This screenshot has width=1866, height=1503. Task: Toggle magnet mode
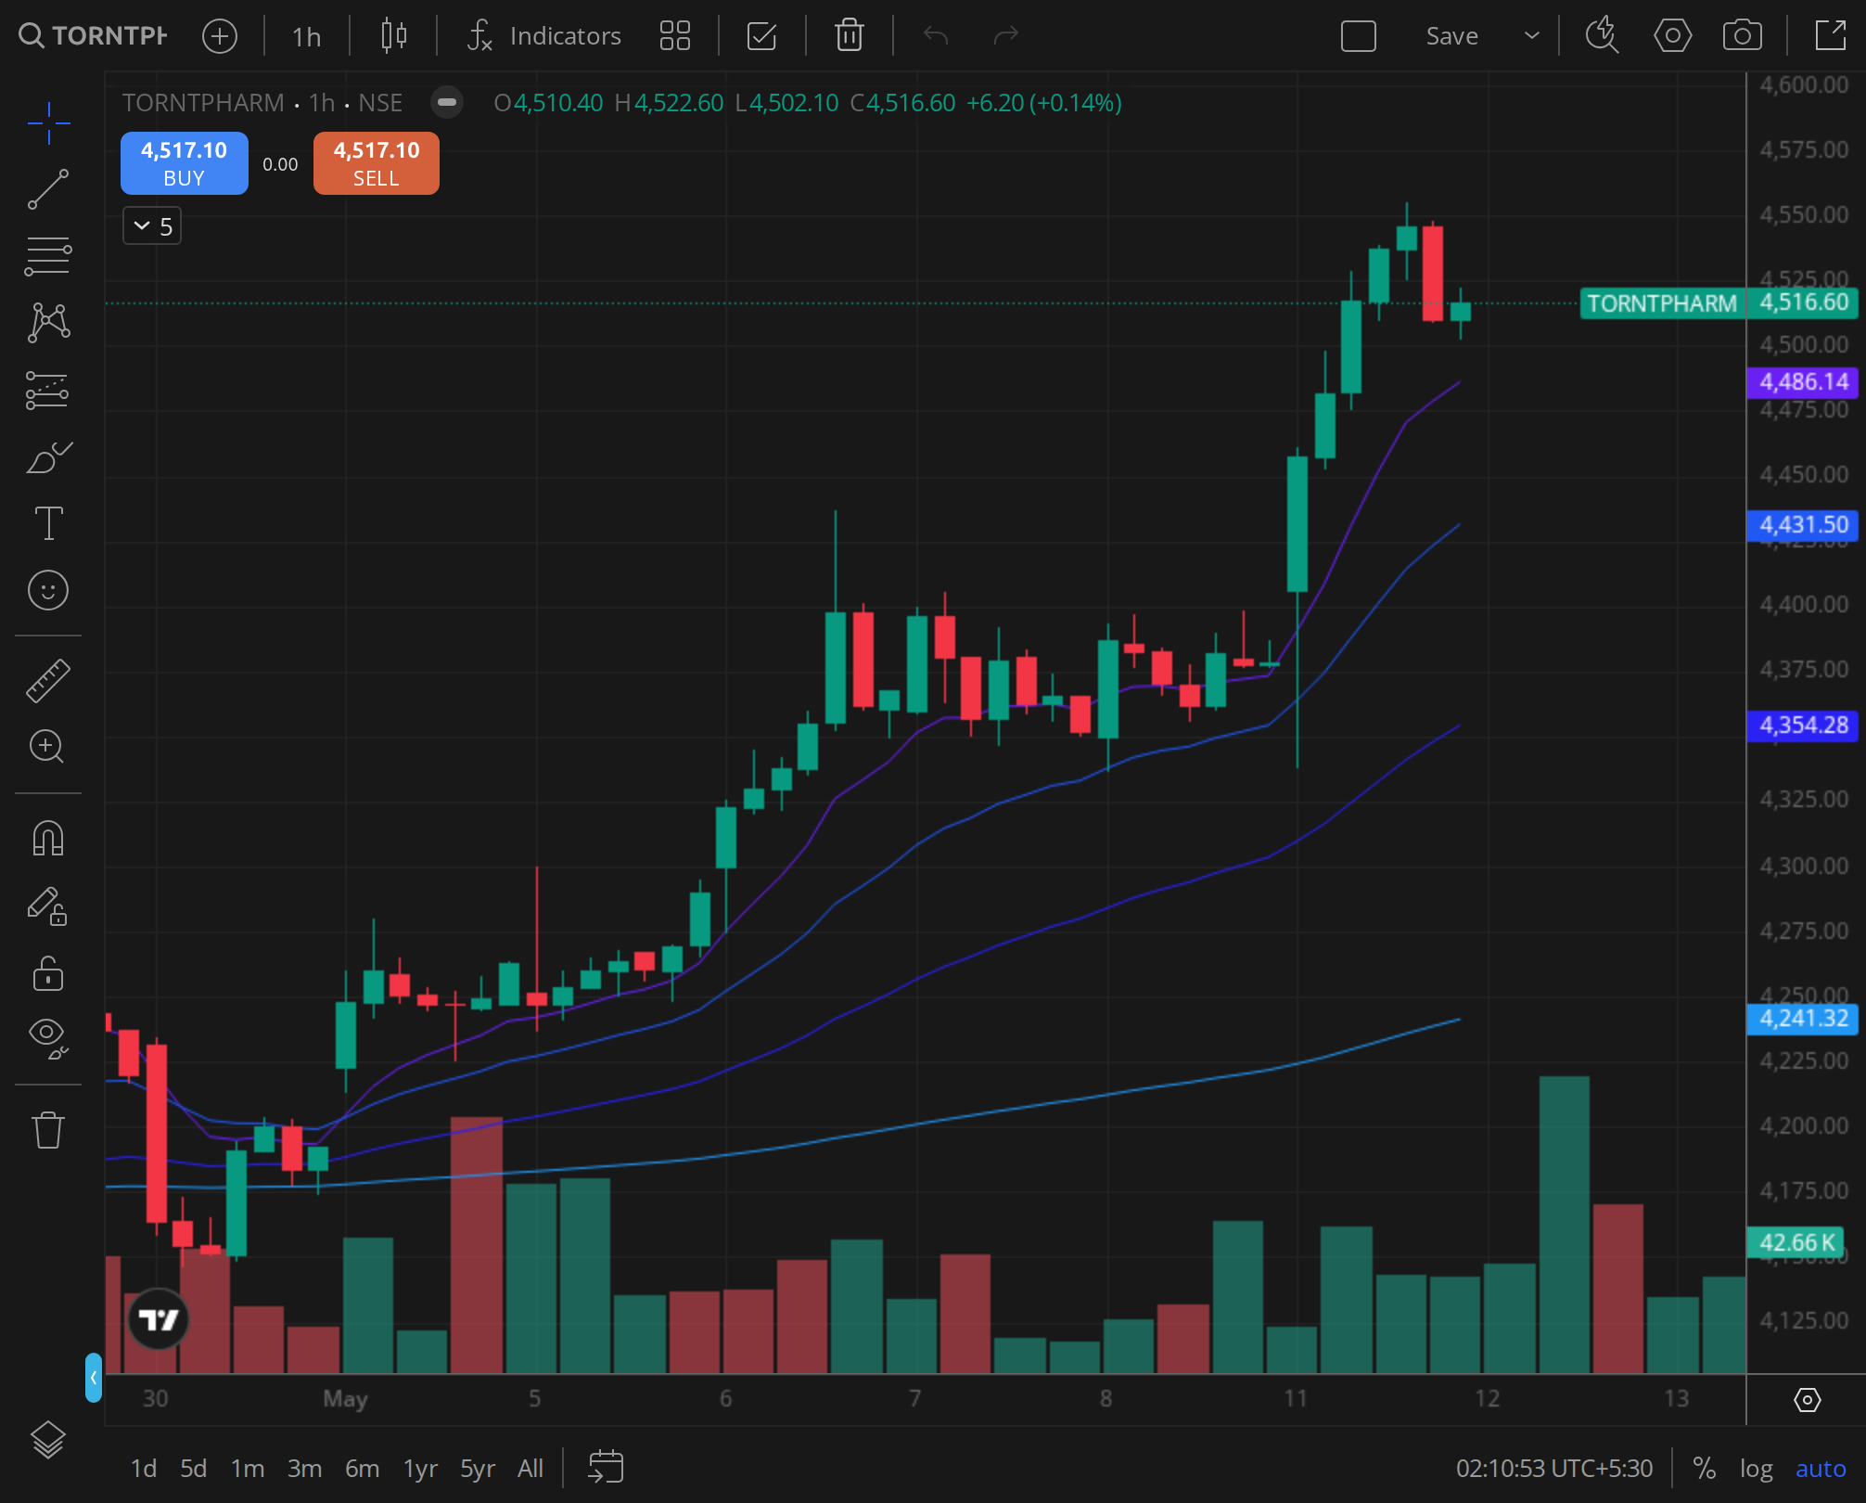click(x=48, y=838)
